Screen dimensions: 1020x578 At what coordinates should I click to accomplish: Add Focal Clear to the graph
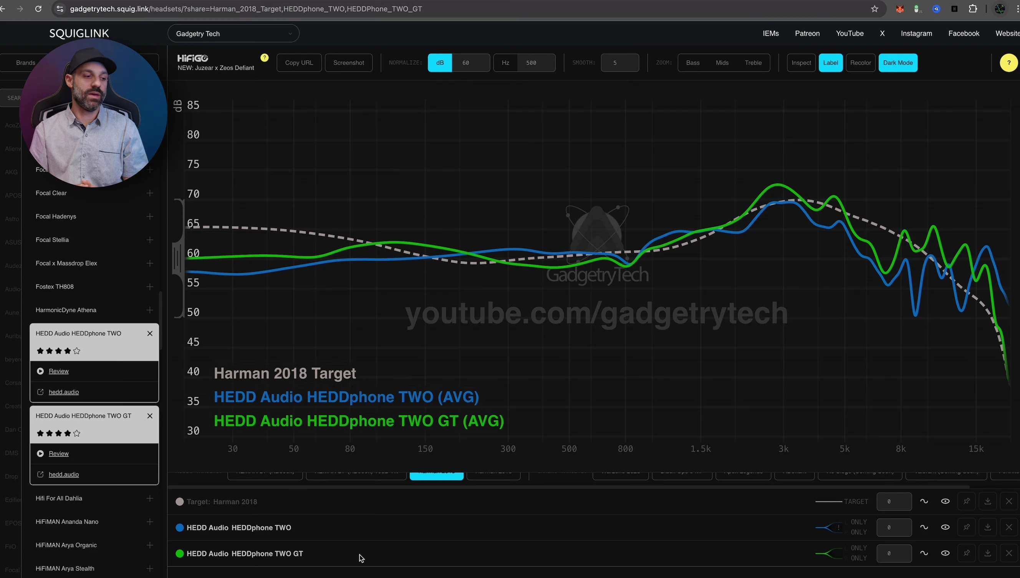tap(150, 193)
